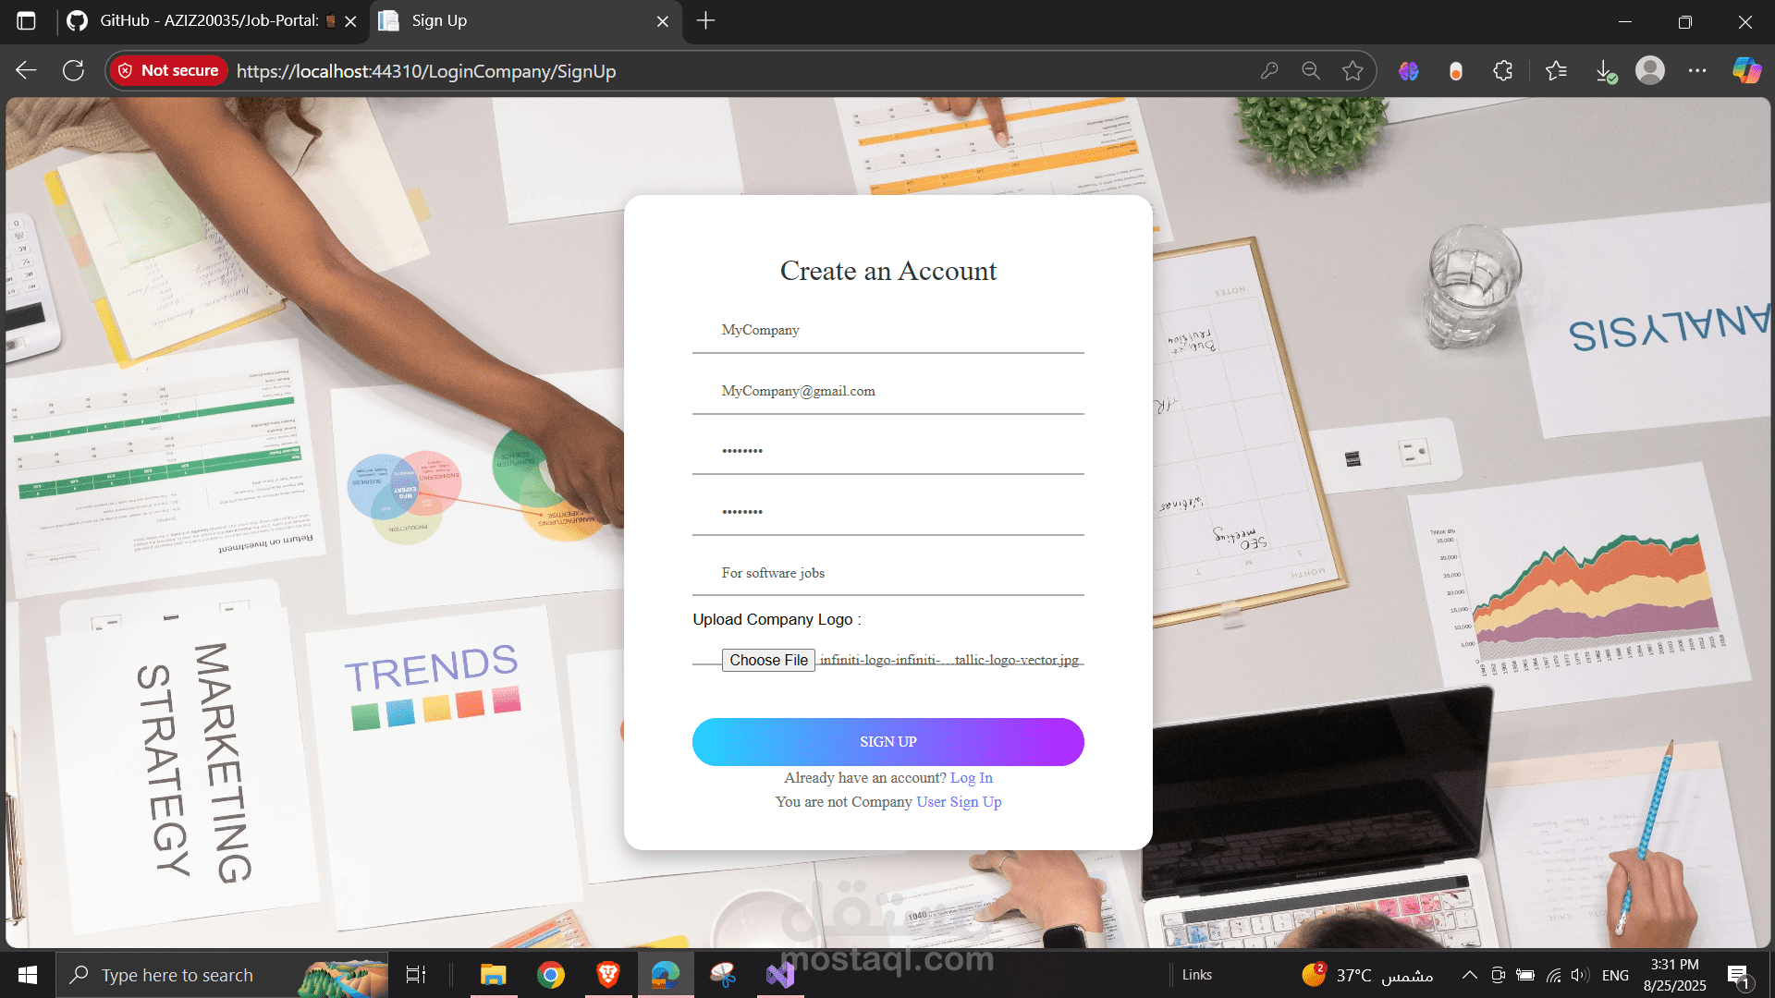Image resolution: width=1775 pixels, height=998 pixels.
Task: Click the browser back arrow
Action: click(x=26, y=71)
